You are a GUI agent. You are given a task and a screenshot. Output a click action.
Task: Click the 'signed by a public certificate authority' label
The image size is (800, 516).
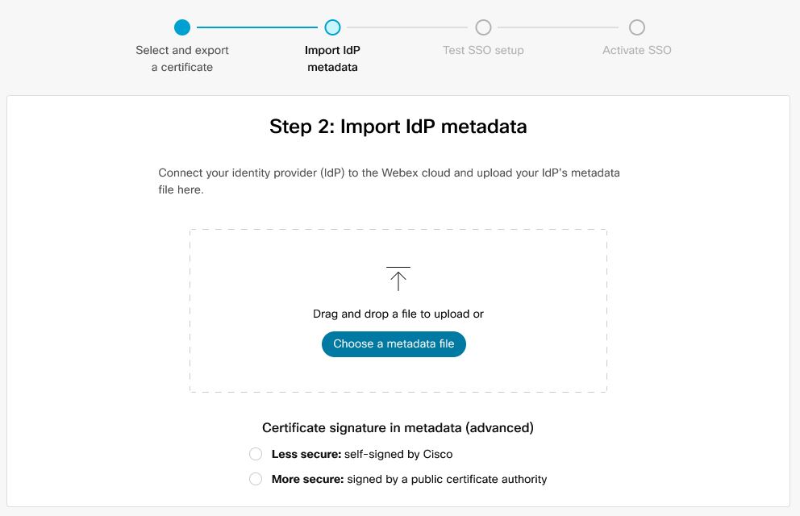(x=447, y=479)
